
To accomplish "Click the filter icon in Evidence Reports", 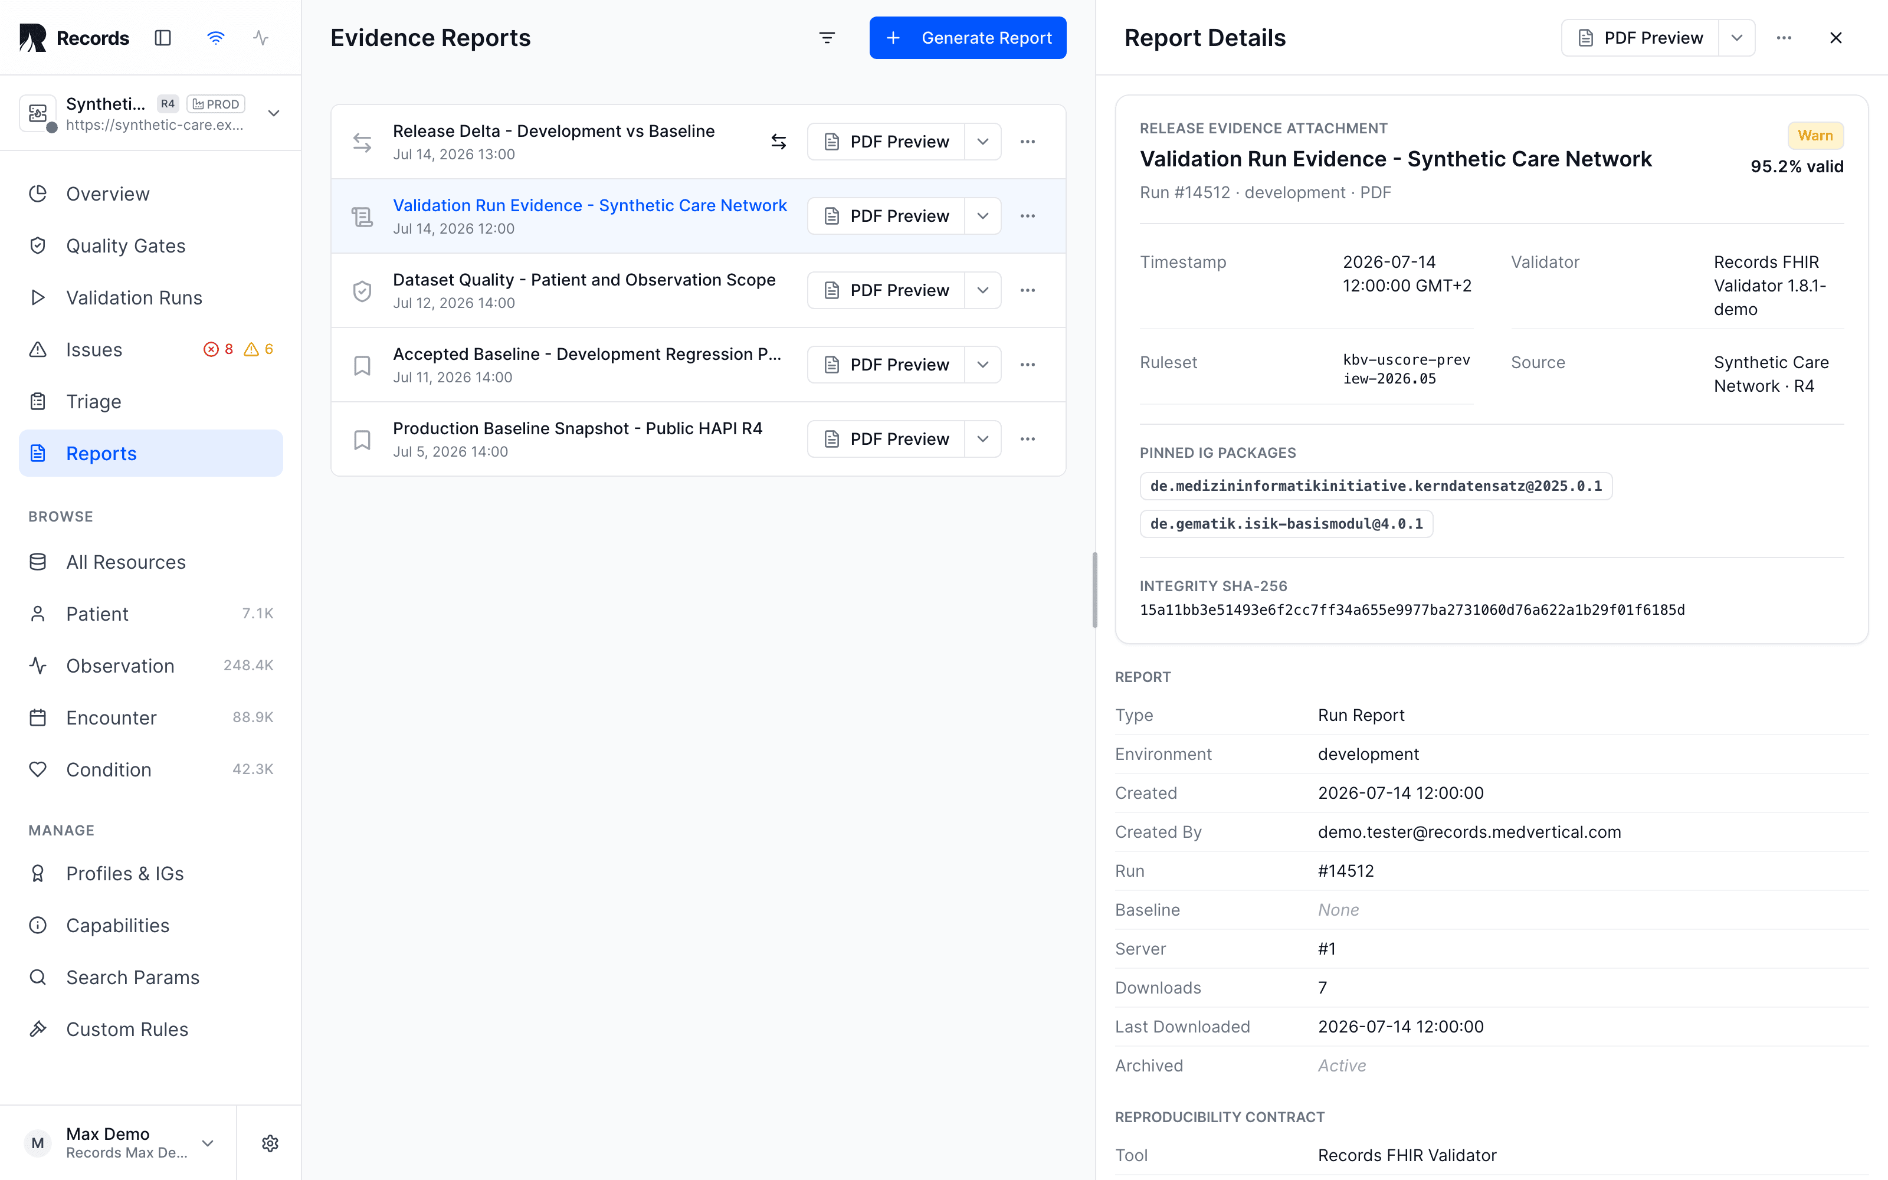I will [x=827, y=37].
